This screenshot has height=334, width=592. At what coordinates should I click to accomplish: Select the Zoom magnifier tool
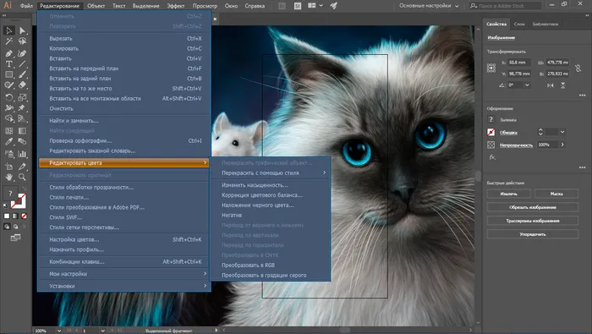coord(22,177)
